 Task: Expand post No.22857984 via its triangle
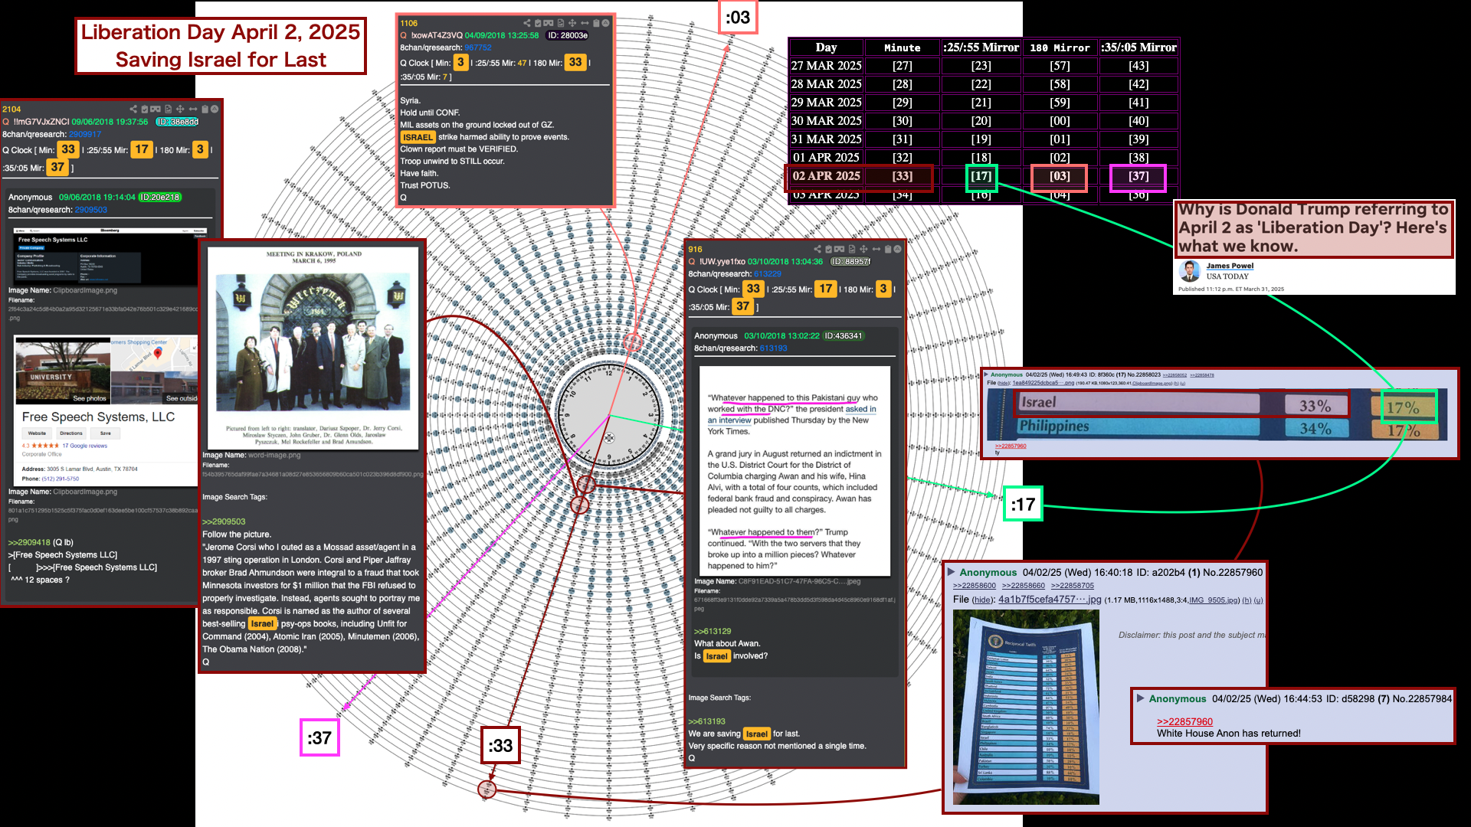point(1141,698)
